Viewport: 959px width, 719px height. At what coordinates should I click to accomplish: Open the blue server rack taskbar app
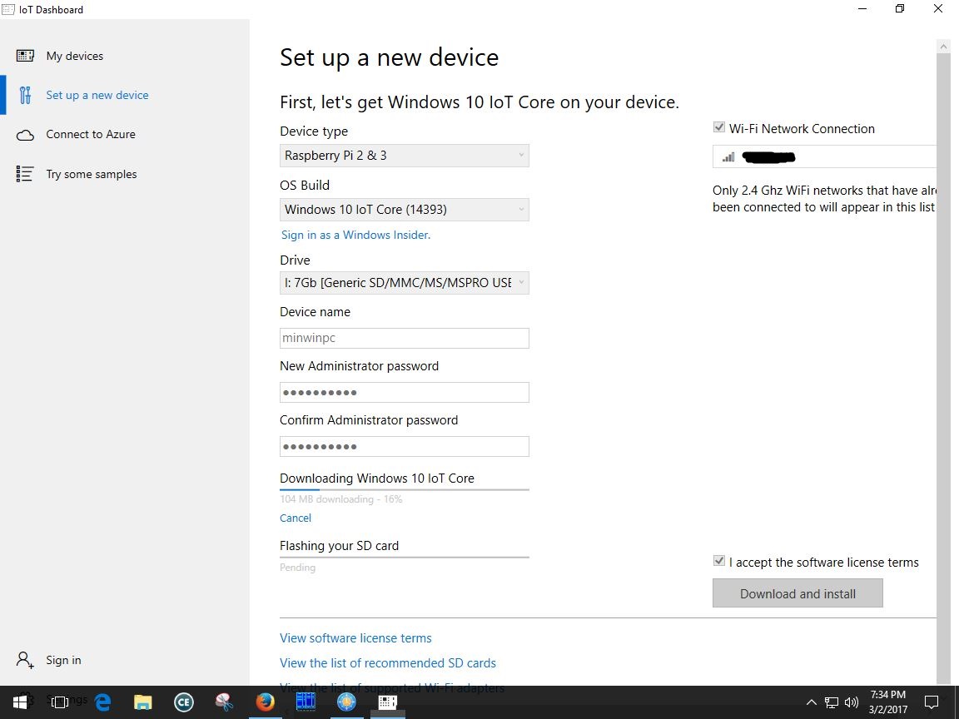click(x=306, y=702)
